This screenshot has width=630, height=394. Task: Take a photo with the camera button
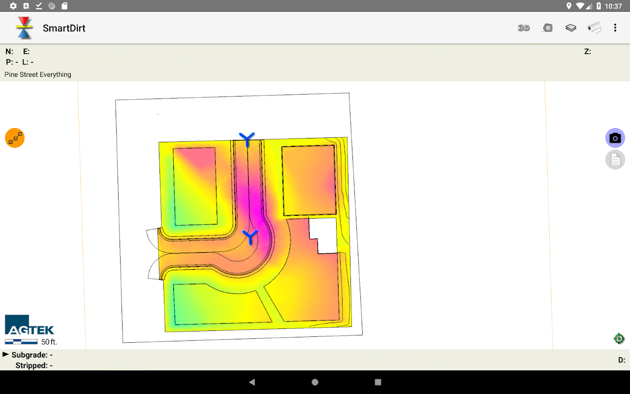(x=615, y=138)
